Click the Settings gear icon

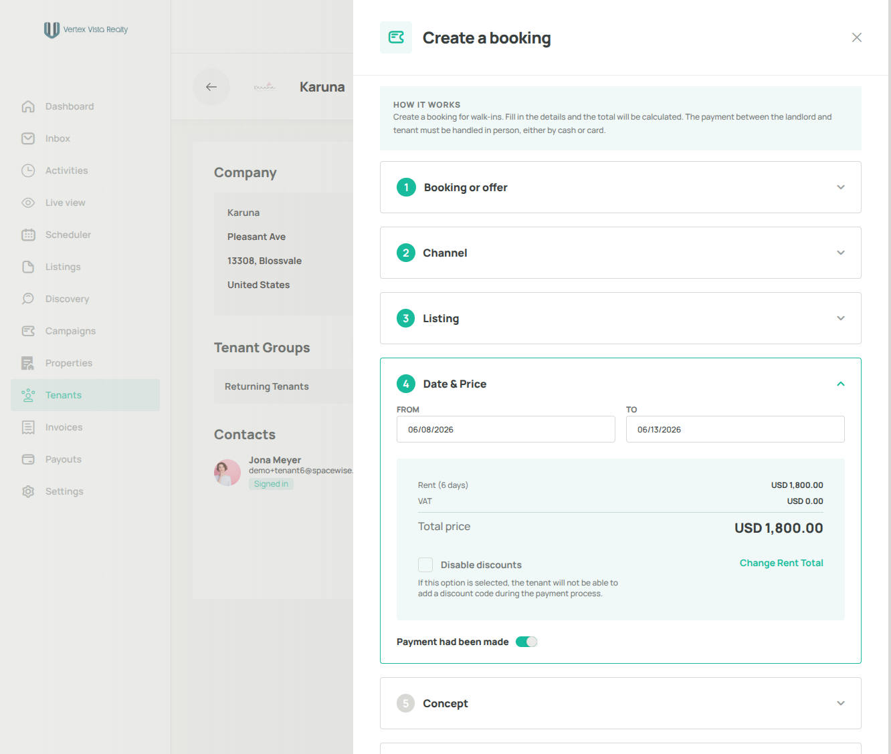28,491
